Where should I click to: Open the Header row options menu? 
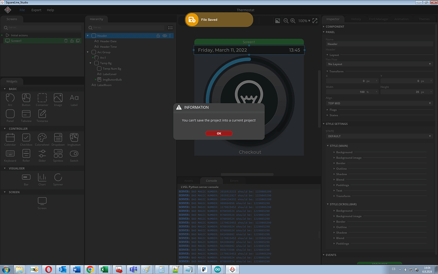170,36
